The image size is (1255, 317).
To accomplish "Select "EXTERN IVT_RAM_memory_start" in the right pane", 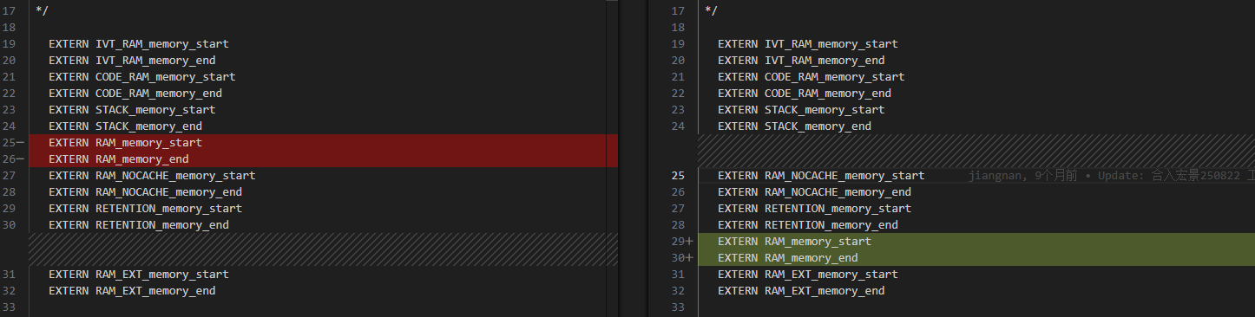I will (808, 44).
